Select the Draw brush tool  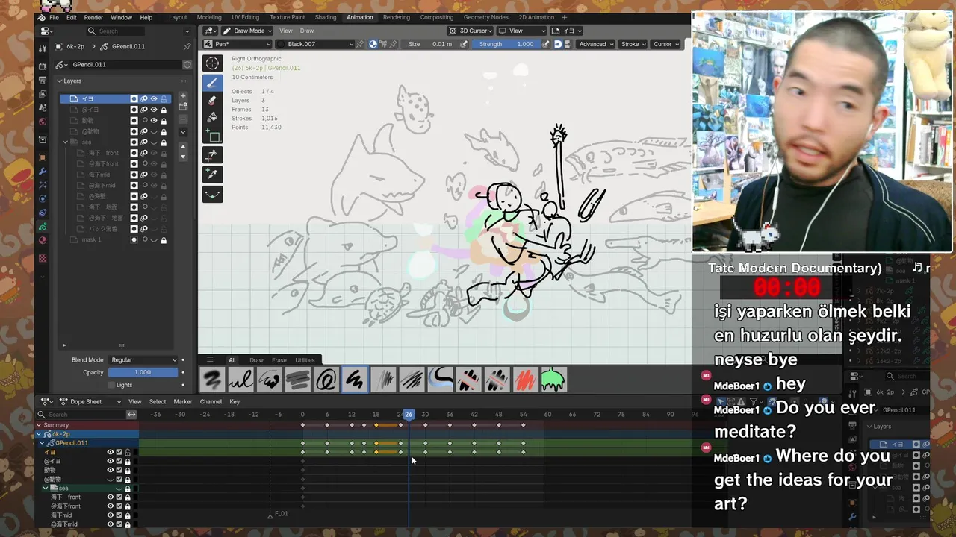(x=213, y=83)
